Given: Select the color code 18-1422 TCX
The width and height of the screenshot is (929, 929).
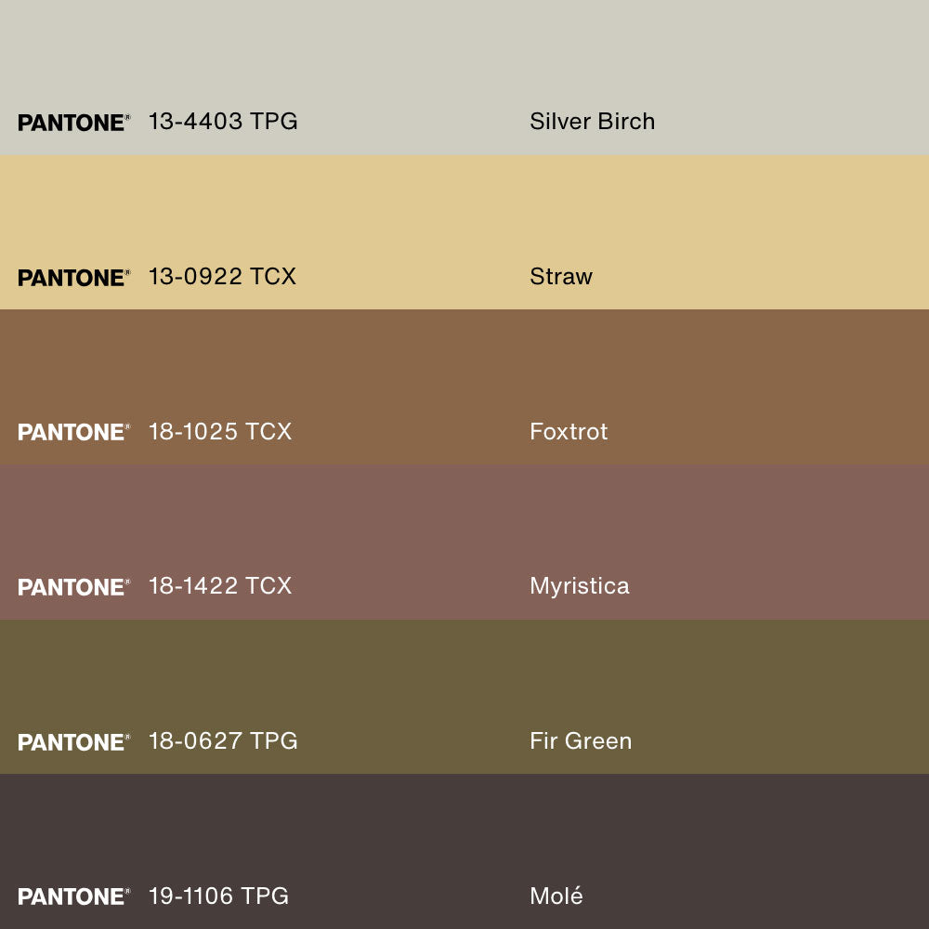Looking at the screenshot, I should (220, 585).
